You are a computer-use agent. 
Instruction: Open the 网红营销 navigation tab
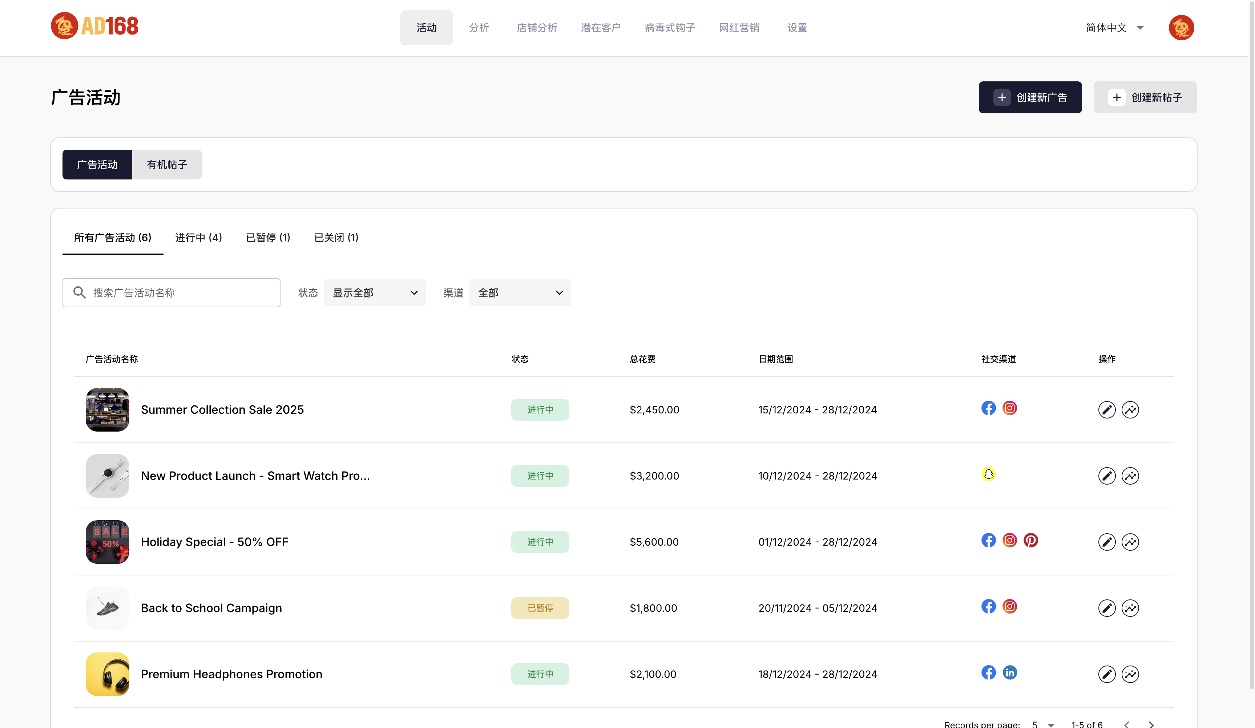pos(739,28)
